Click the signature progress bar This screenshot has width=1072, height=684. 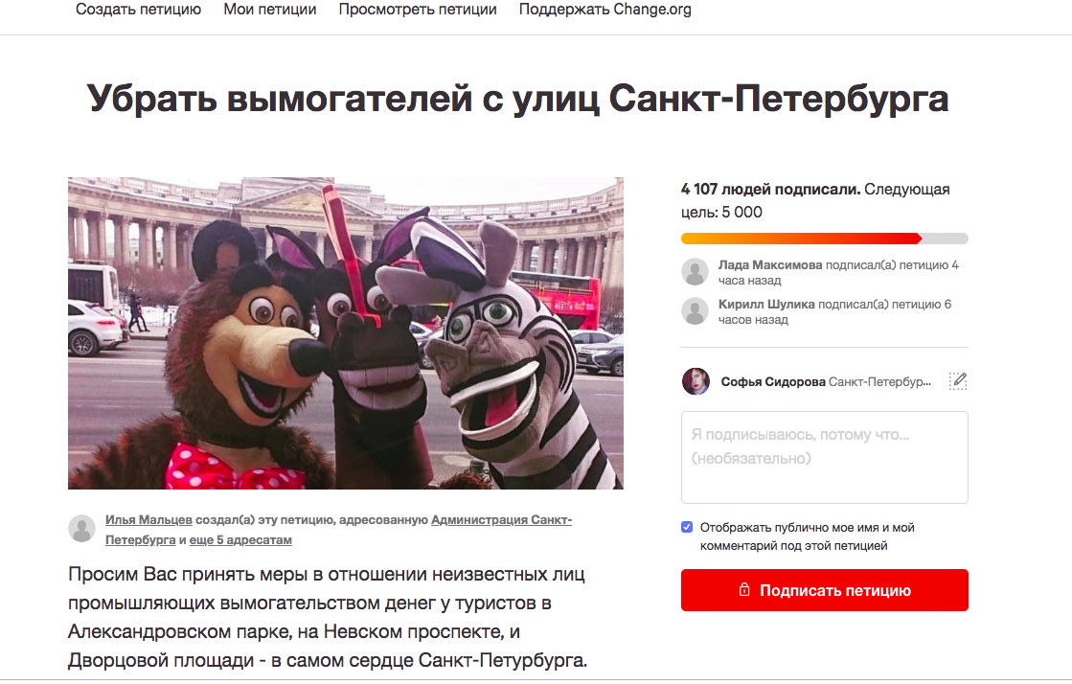(825, 239)
